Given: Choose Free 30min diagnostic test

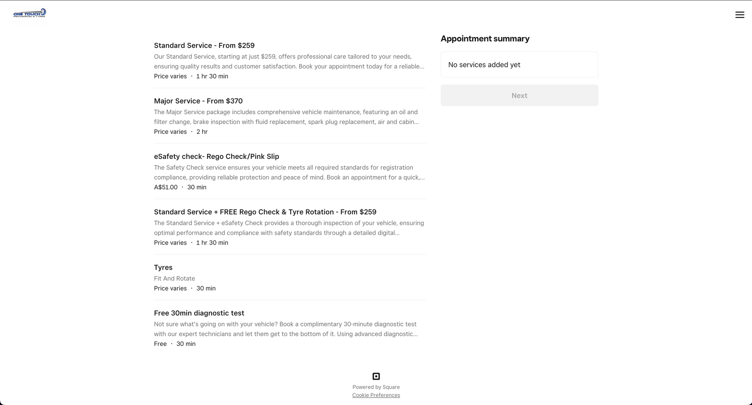Looking at the screenshot, I should pos(199,313).
